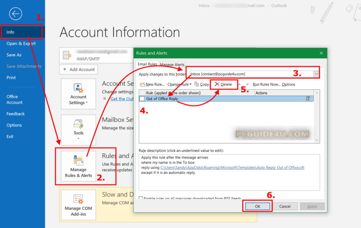This screenshot has width=361, height=228.
Task: Click the move rule up arrow
Action: point(240,84)
